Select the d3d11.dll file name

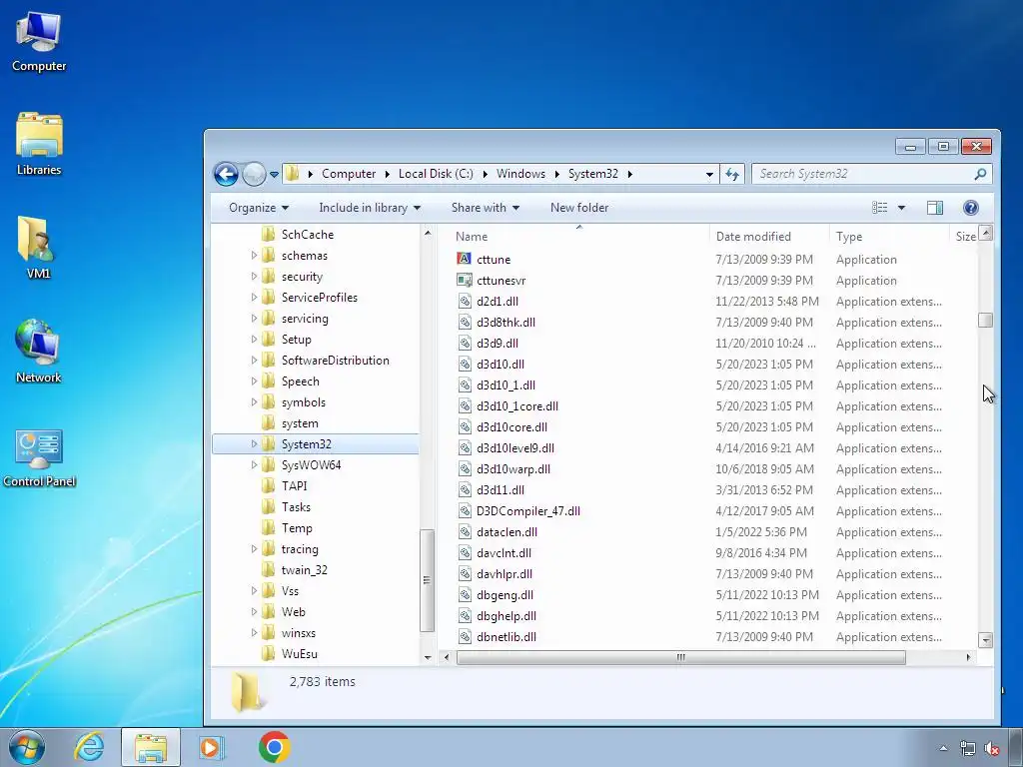click(501, 489)
